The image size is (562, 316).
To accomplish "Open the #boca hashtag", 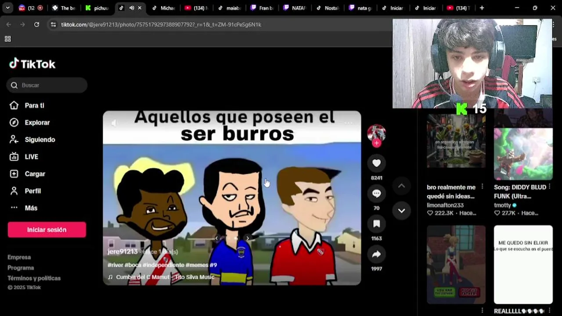I will point(133,265).
